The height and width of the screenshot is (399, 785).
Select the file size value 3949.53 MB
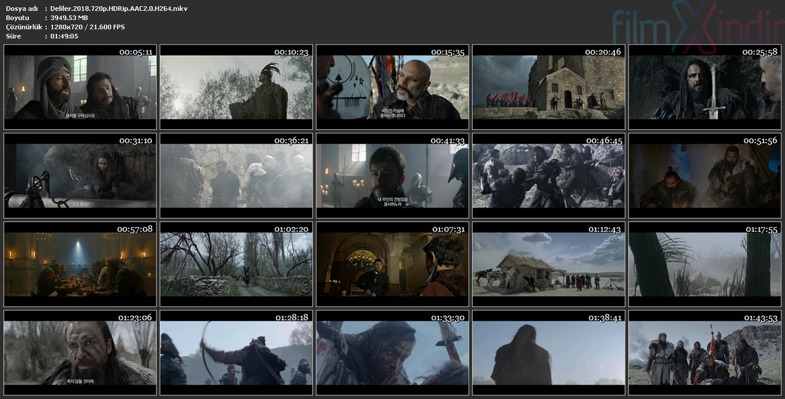(x=69, y=18)
